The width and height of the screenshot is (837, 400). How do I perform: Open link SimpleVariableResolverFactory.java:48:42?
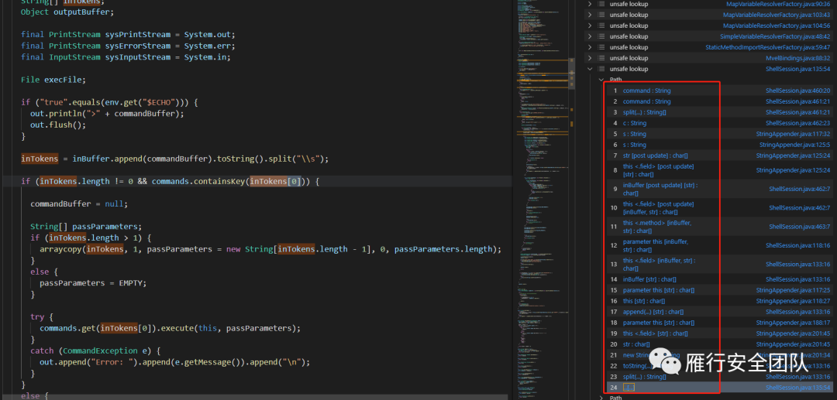(774, 37)
